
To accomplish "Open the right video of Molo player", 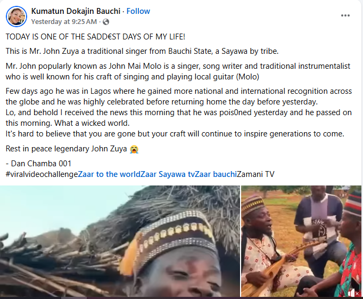I will point(301,241).
